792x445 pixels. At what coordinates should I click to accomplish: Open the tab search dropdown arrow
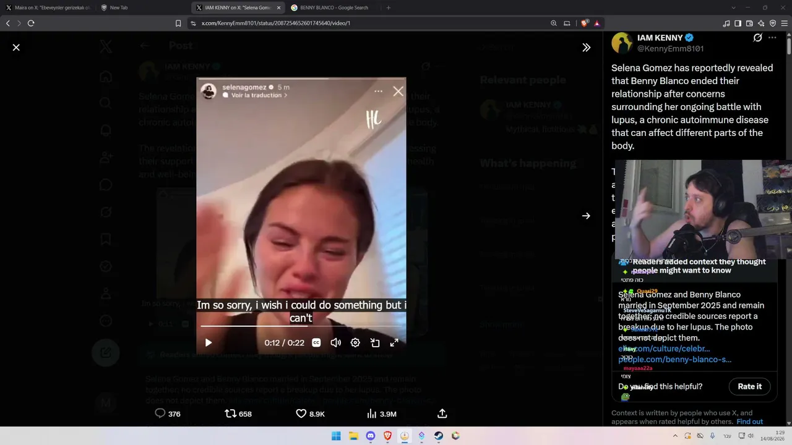tap(733, 7)
